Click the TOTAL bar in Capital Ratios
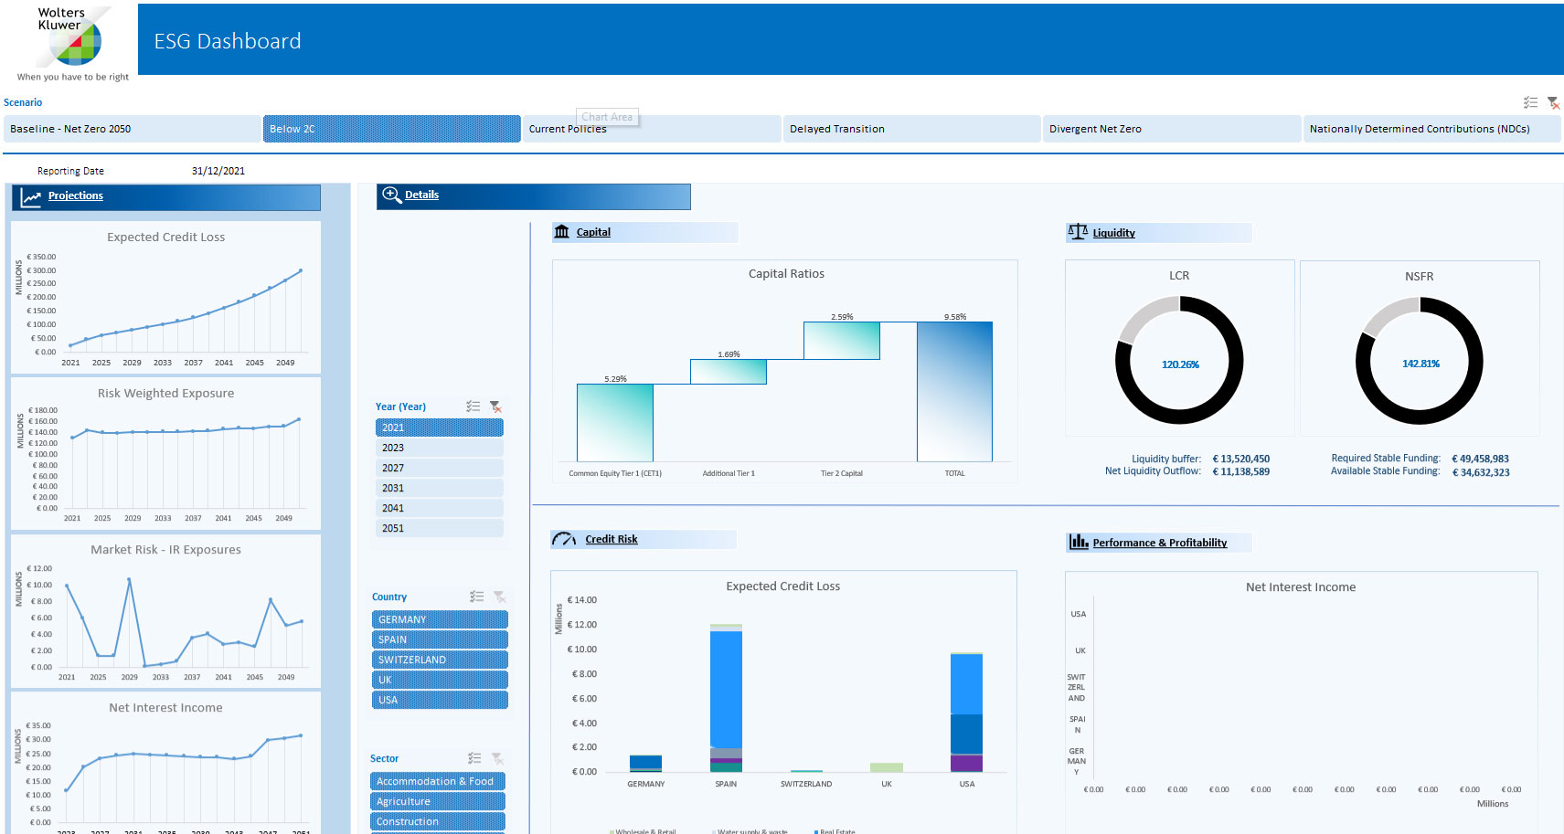 tap(954, 391)
